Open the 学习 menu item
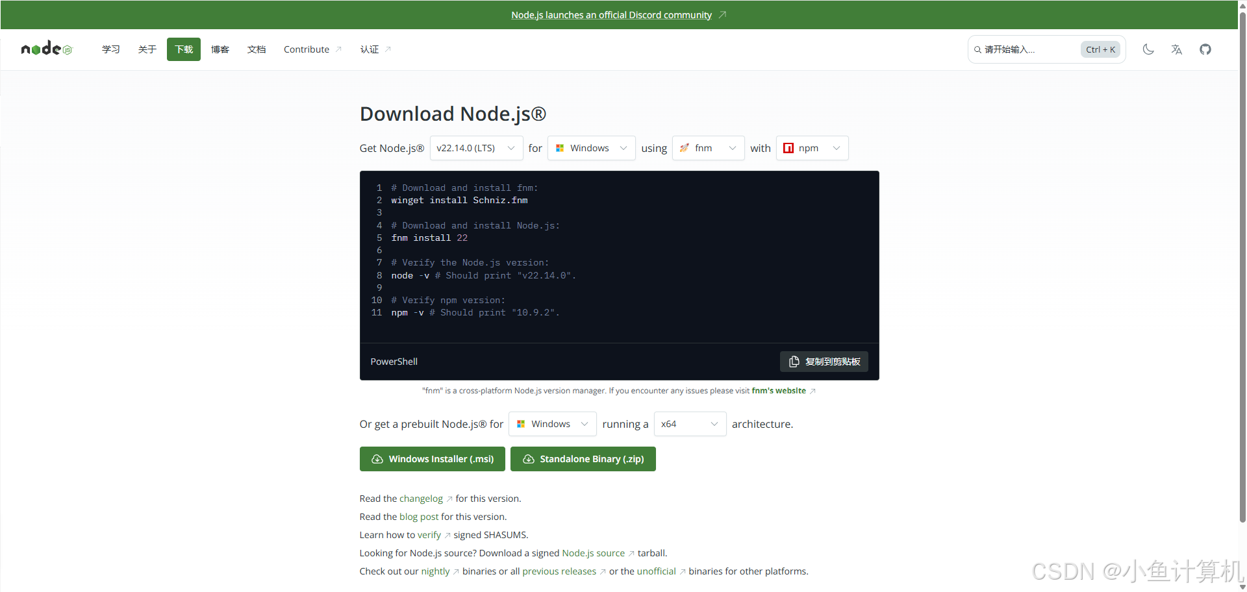Viewport: 1247px width, 592px height. click(x=111, y=49)
